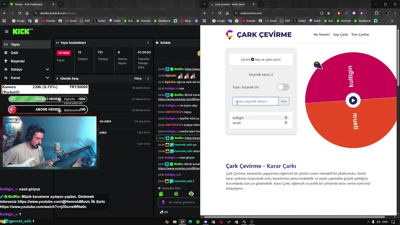This screenshot has width=400, height=225.
Task: Open the Sayı Çarkı nav link
Action: coord(340,34)
